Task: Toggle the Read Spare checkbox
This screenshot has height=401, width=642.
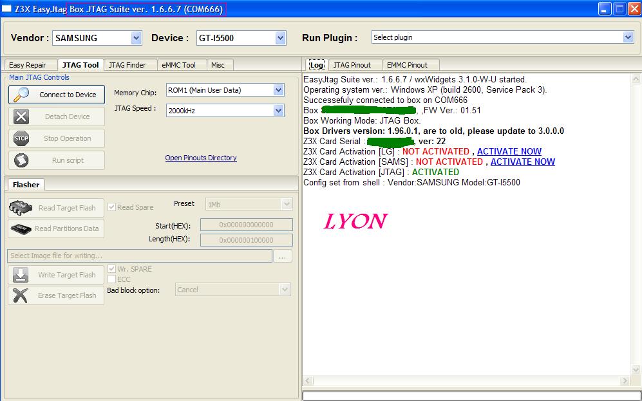Action: point(111,207)
